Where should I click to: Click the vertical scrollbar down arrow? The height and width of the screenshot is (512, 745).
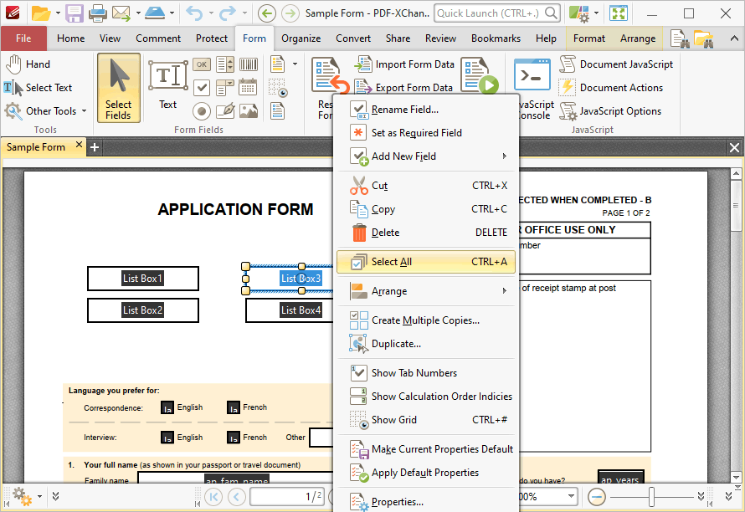point(736,477)
